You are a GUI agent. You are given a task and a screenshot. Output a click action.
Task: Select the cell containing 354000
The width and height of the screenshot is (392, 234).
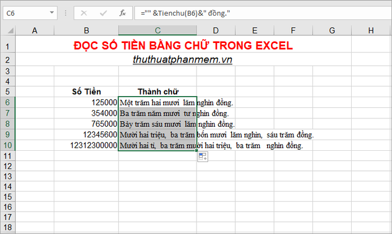coord(86,113)
